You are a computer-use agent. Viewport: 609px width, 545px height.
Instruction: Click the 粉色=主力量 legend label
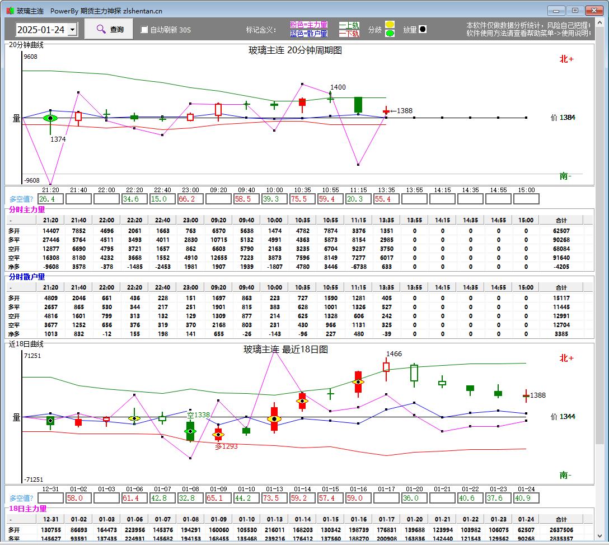coord(309,25)
